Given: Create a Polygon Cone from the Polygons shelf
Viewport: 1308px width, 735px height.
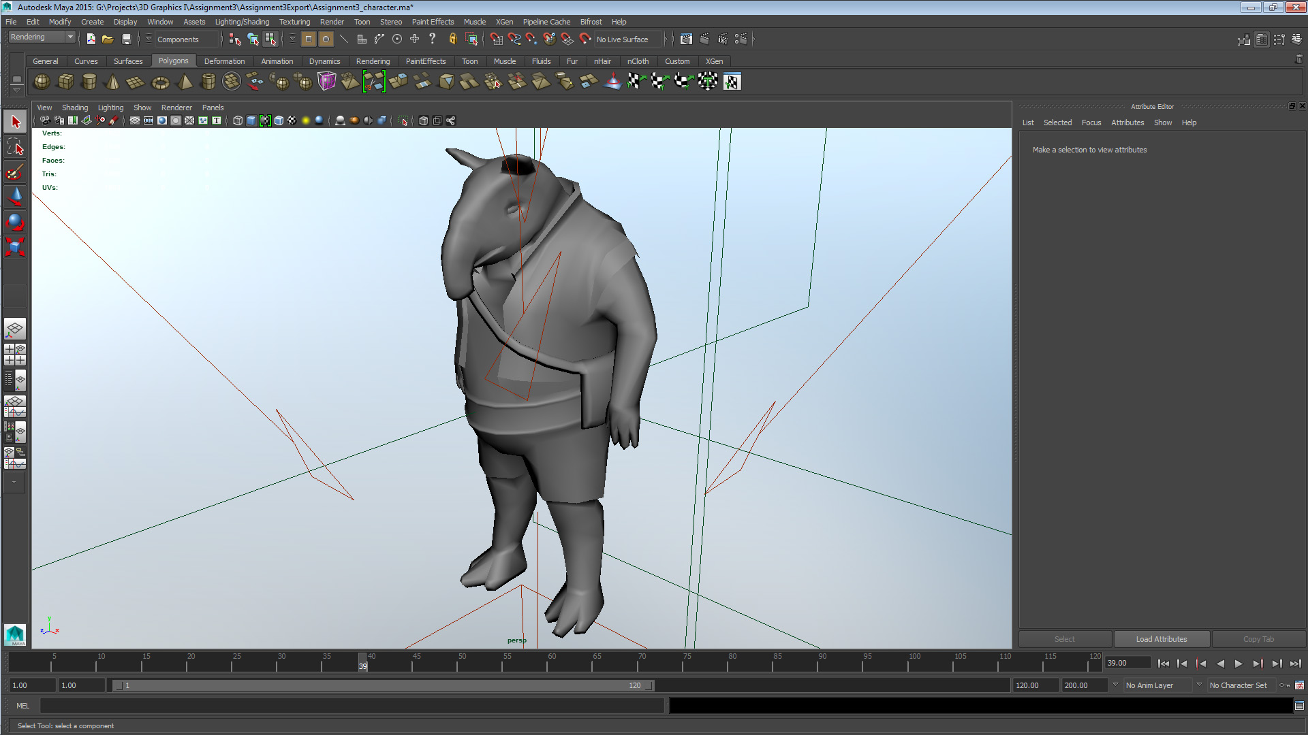Looking at the screenshot, I should point(112,82).
